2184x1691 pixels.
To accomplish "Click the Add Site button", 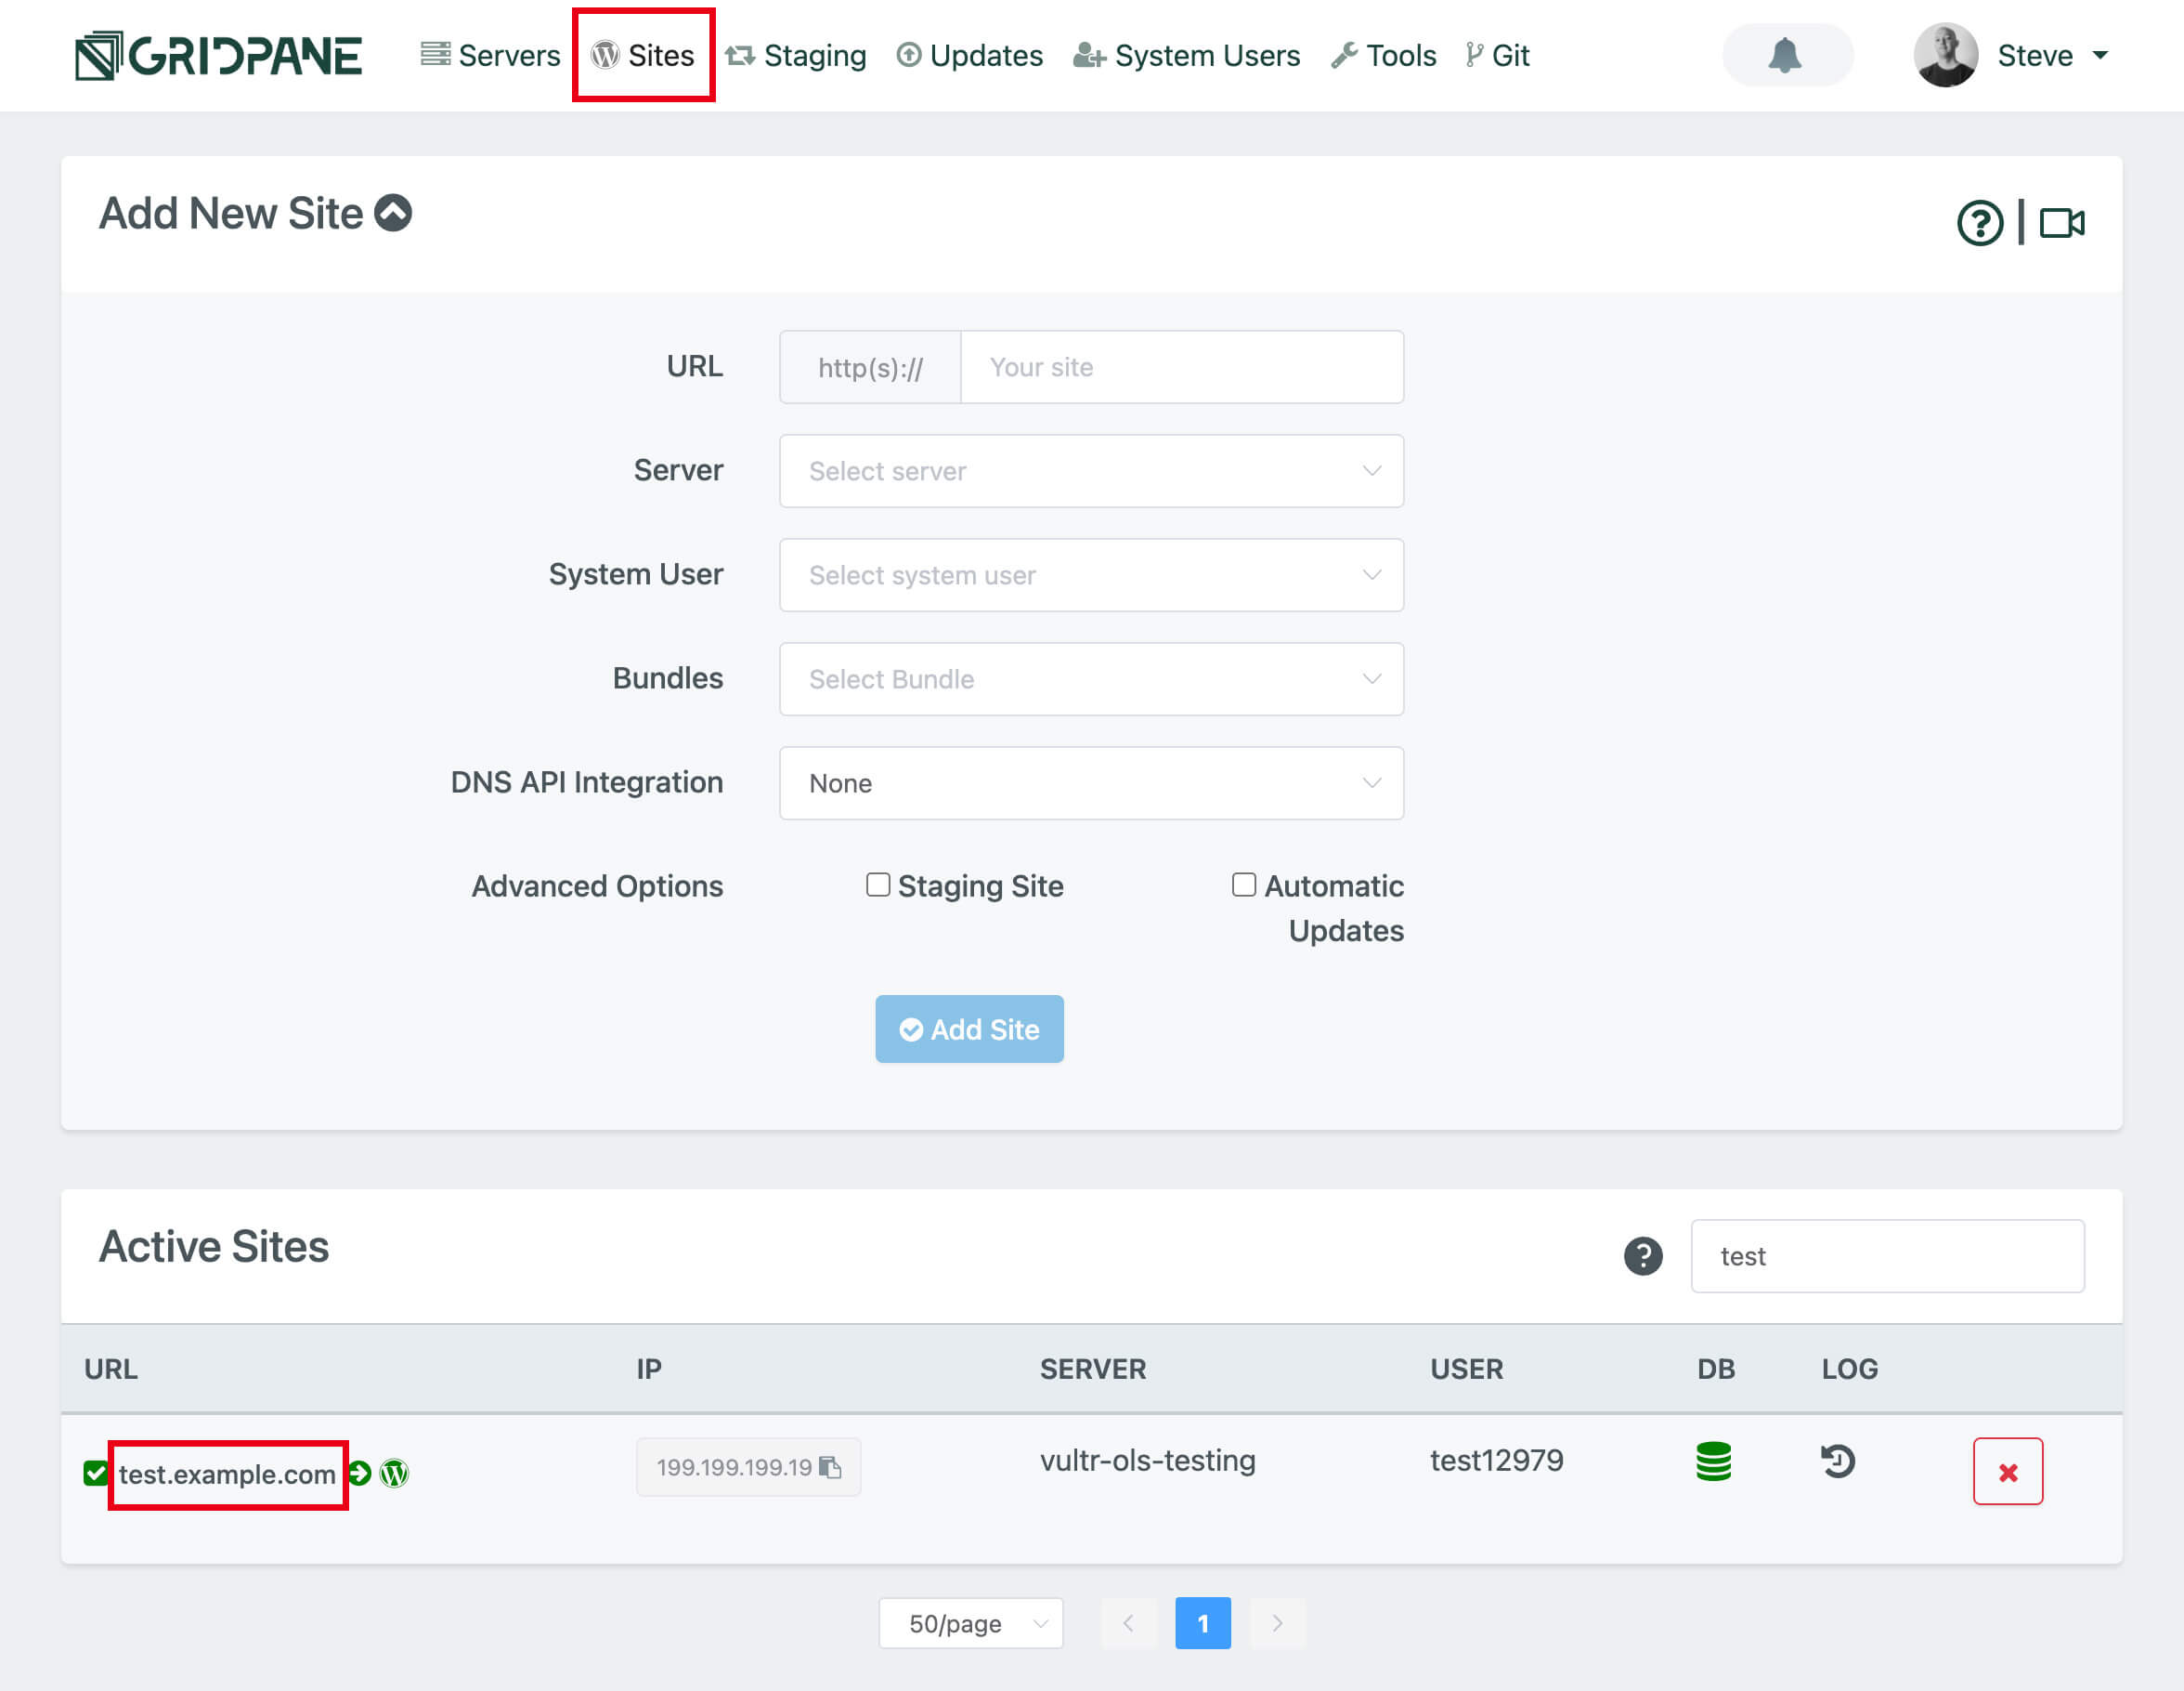I will [x=968, y=1029].
